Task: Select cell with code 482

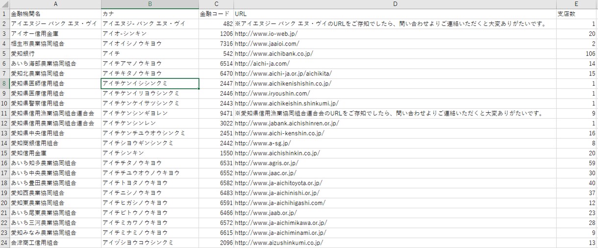Action: [x=216, y=24]
